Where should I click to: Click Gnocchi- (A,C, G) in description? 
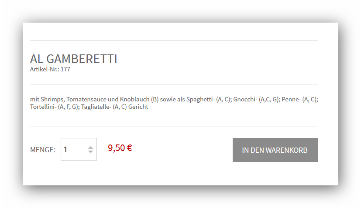pyautogui.click(x=255, y=99)
